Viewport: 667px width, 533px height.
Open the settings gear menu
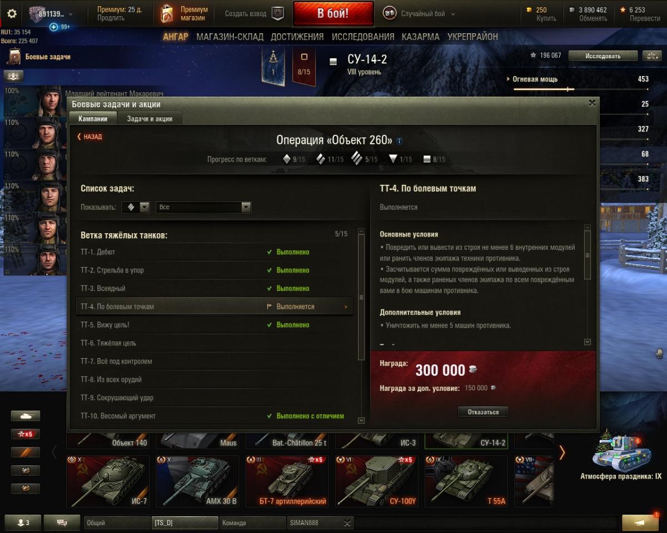pos(12,14)
